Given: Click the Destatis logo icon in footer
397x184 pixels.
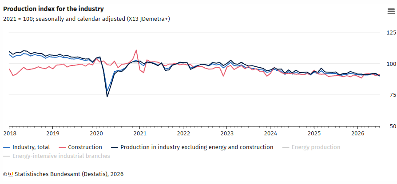Looking at the screenshot, I should (x=10, y=174).
